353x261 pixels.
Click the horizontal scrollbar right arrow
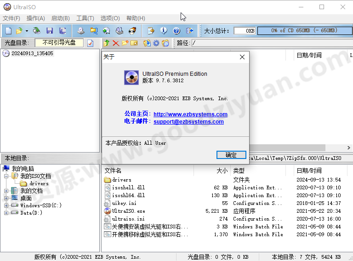tap(349, 148)
